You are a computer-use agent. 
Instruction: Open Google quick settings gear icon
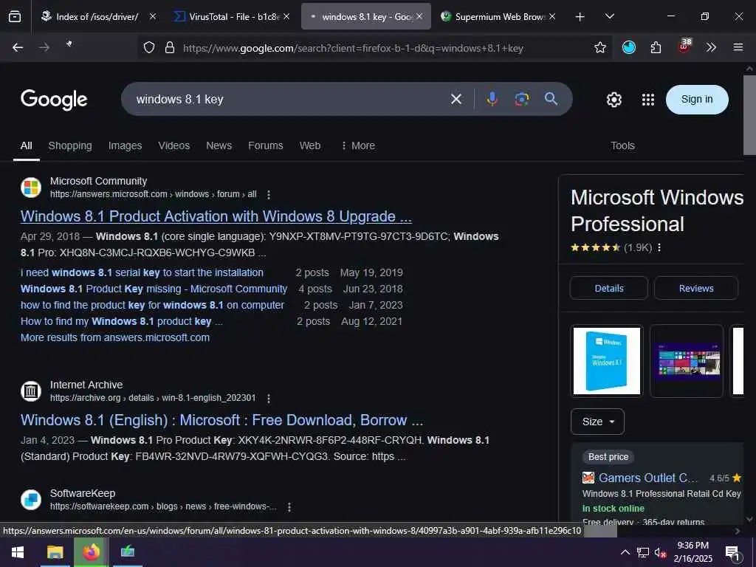[614, 100]
